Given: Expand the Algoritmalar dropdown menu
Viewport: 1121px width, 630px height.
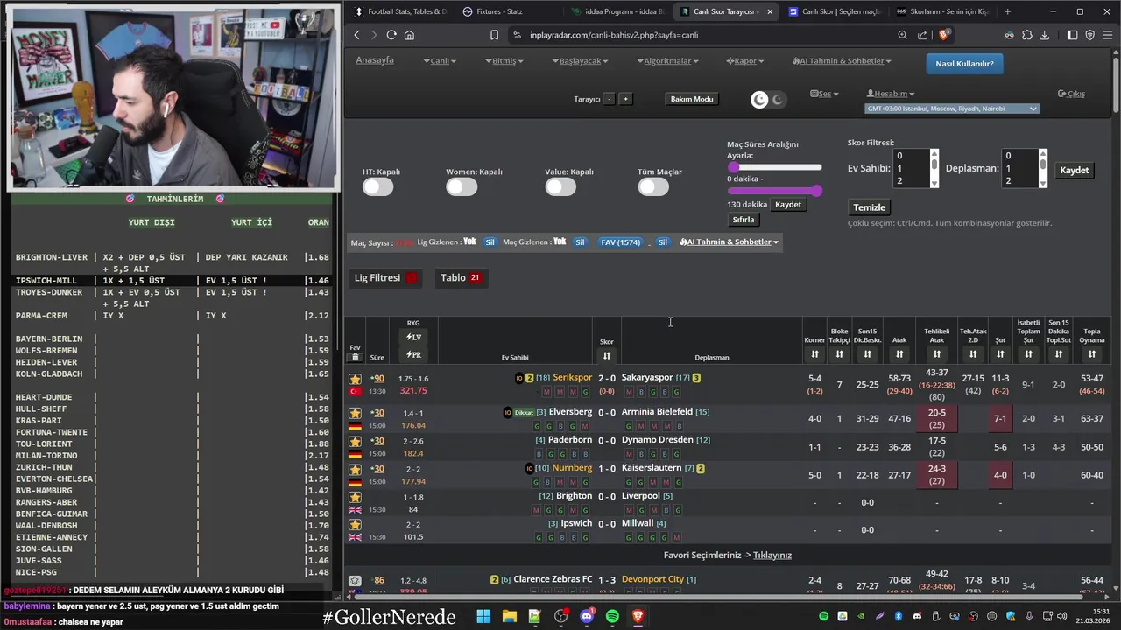Looking at the screenshot, I should point(667,61).
